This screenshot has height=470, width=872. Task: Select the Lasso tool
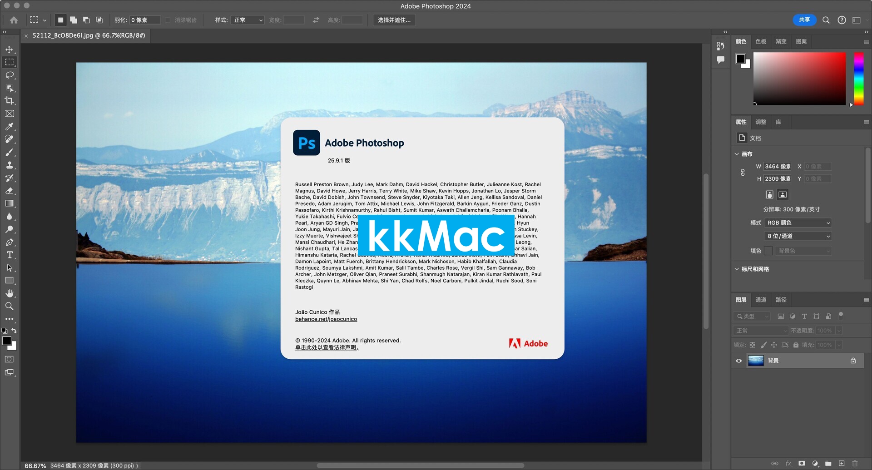pos(10,75)
